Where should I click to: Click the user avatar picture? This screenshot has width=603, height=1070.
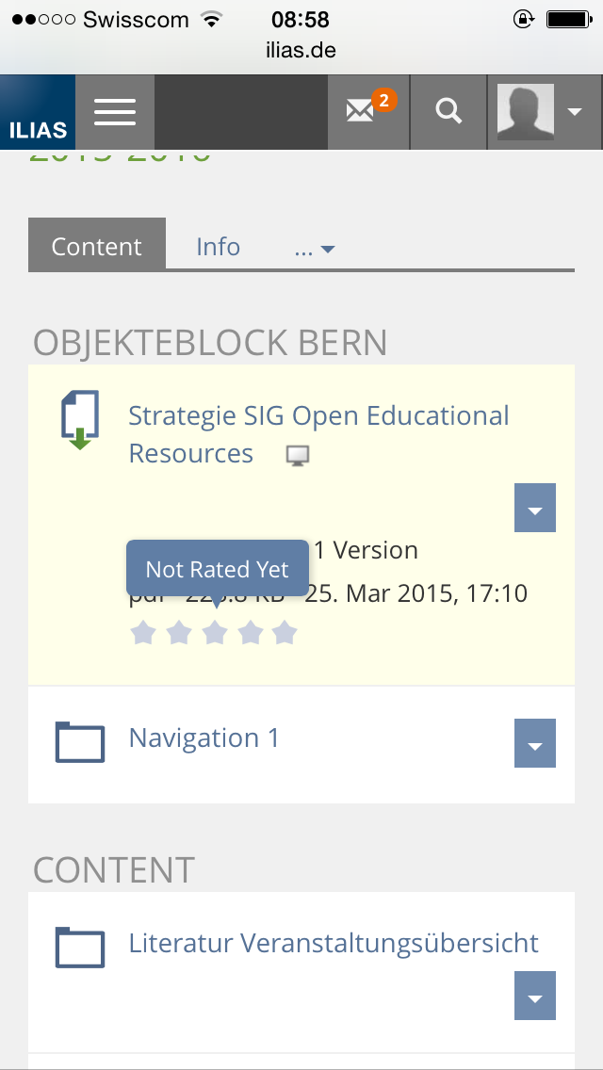[x=526, y=112]
